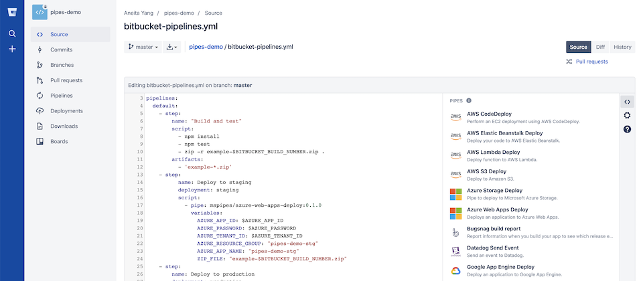
Task: Select Azure Storage Deploy pipe title
Action: (x=494, y=191)
